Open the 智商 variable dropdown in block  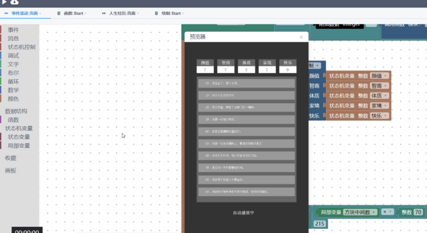379,86
